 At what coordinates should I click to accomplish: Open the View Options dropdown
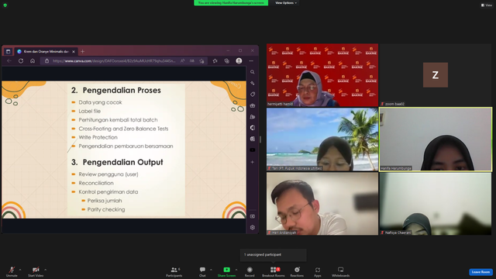tap(286, 3)
